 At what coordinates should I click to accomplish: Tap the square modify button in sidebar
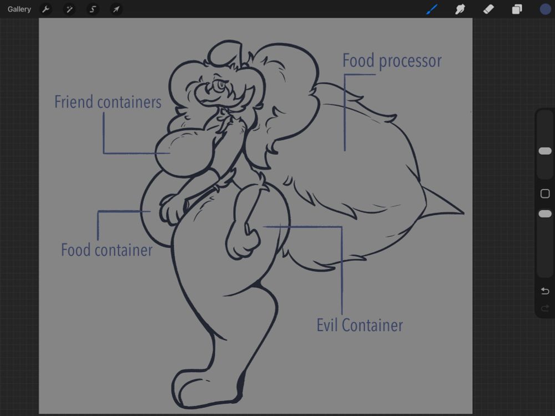[x=545, y=194]
